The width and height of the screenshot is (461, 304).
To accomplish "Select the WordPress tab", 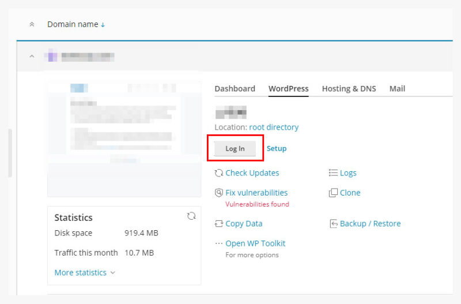I will click(288, 89).
